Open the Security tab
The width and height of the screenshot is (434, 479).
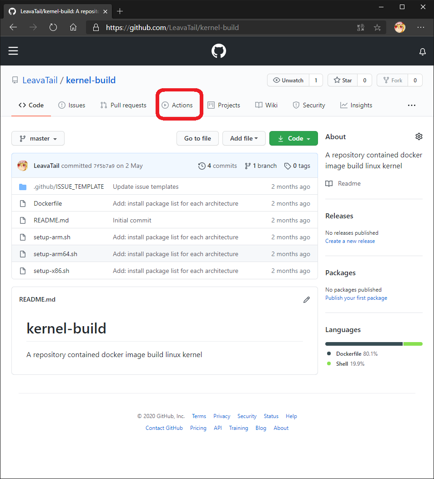coord(309,105)
